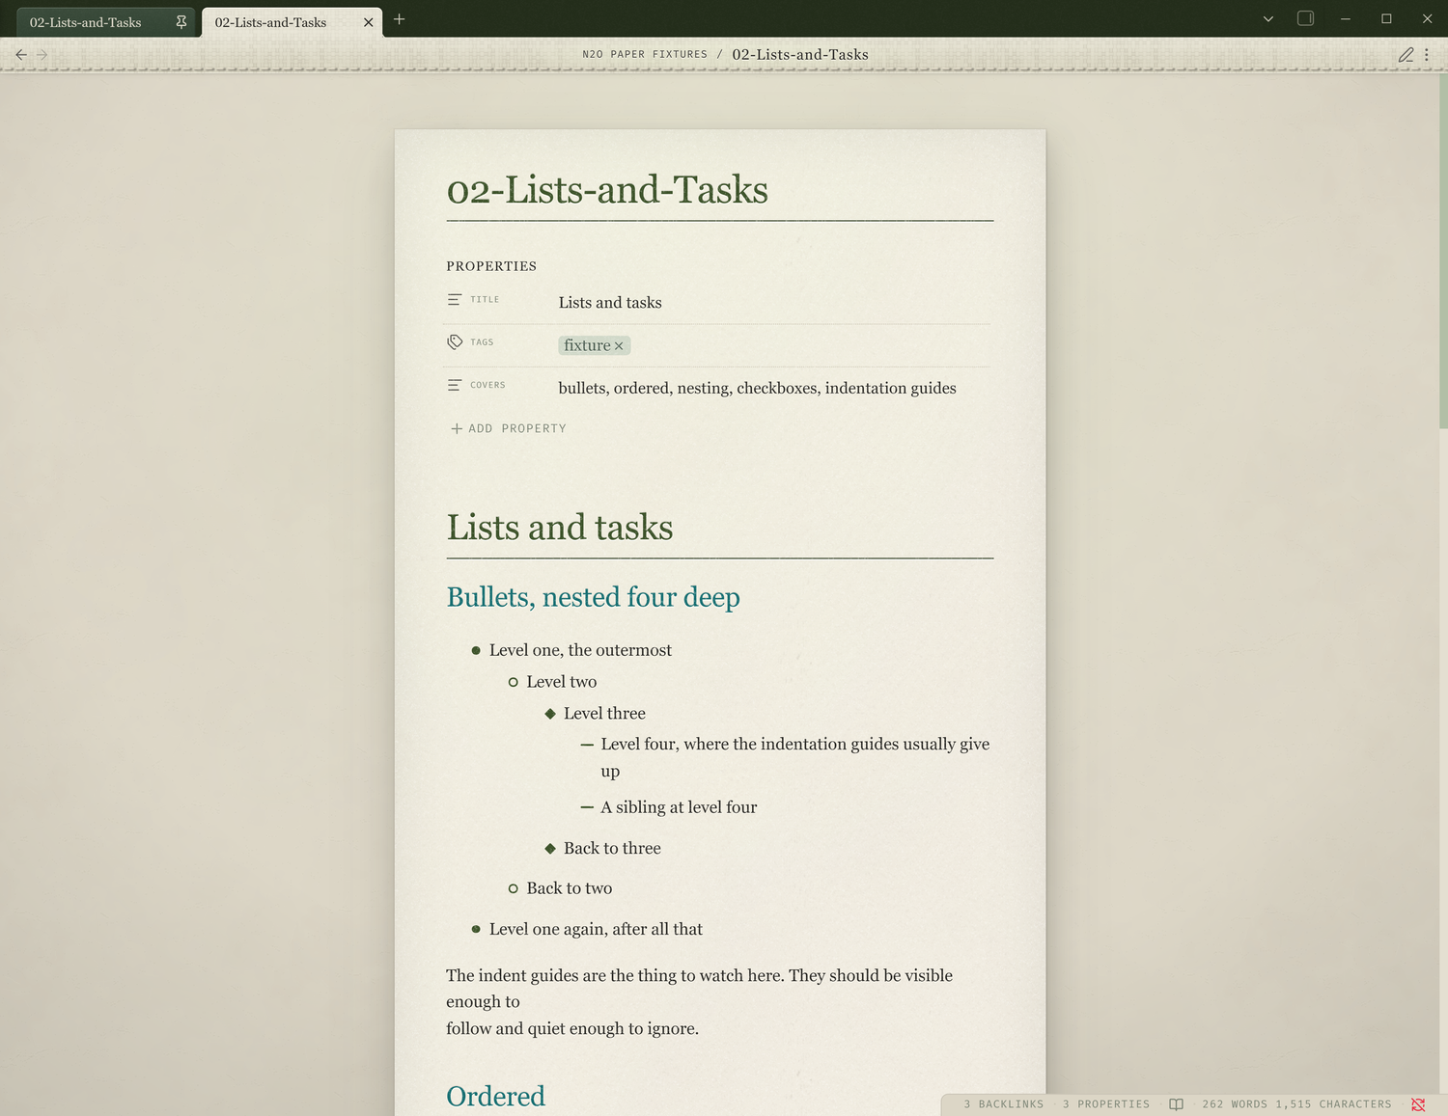Click the Tags property icon
The height and width of the screenshot is (1116, 1448).
(x=455, y=342)
